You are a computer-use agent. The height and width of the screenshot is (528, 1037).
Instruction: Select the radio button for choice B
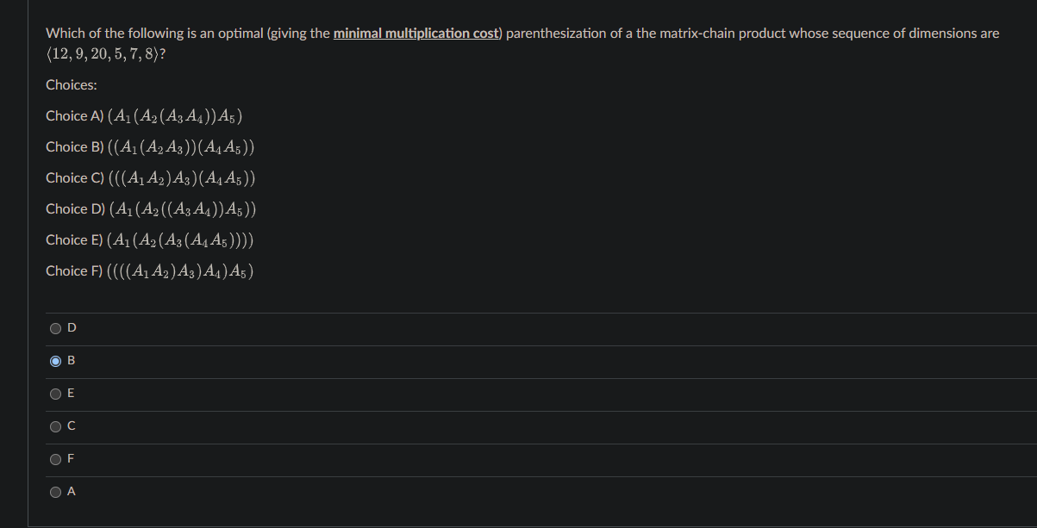tap(55, 360)
